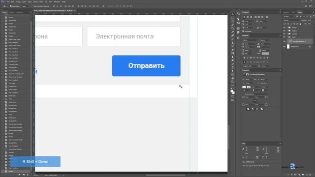Screen dimensions: 315x177
Task: Click create new group folder icon in Layers panel
Action: pyautogui.click(x=303, y=175)
